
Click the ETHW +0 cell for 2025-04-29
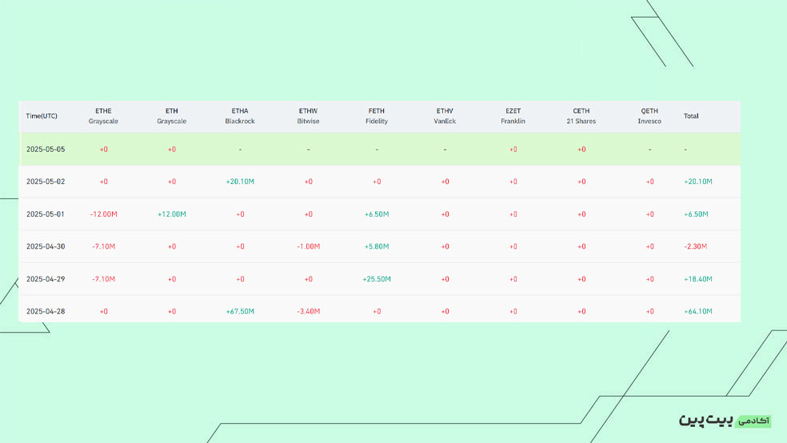[x=308, y=279]
